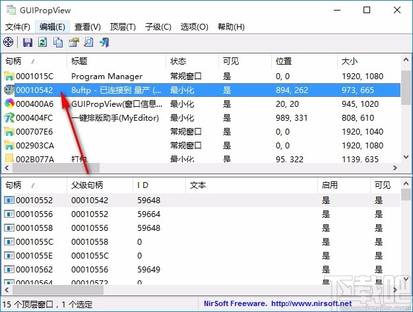Click child list horizontal scroll left arrow
413x312 pixels.
coord(7,290)
